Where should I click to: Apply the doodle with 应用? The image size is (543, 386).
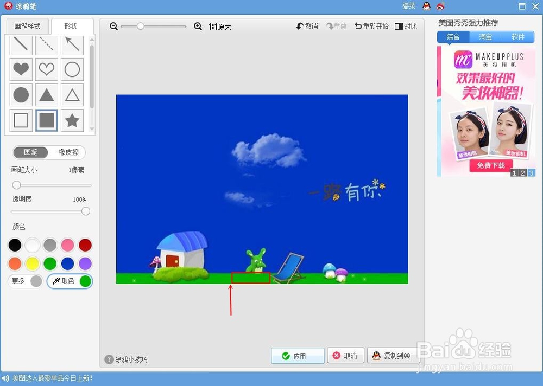298,356
